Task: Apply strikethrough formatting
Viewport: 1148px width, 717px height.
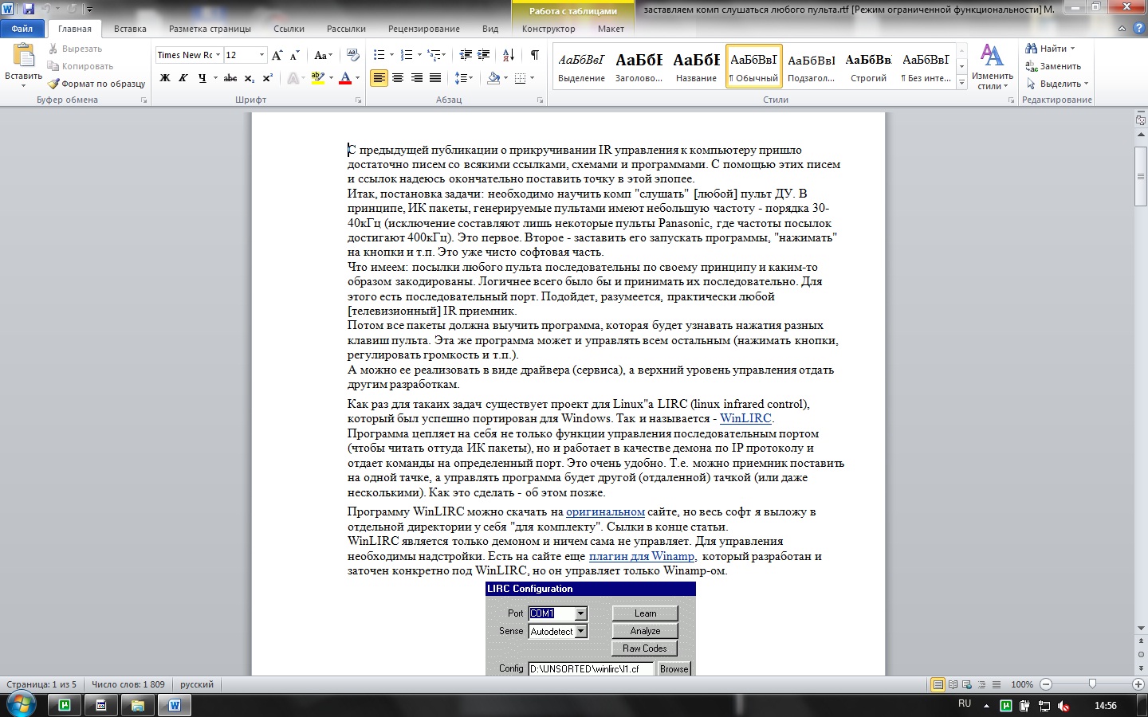Action: tap(230, 78)
